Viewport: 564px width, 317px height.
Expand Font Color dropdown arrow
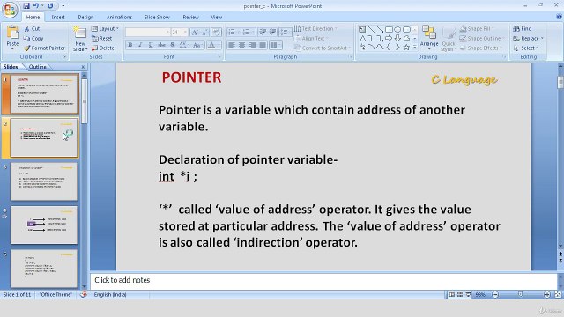219,45
